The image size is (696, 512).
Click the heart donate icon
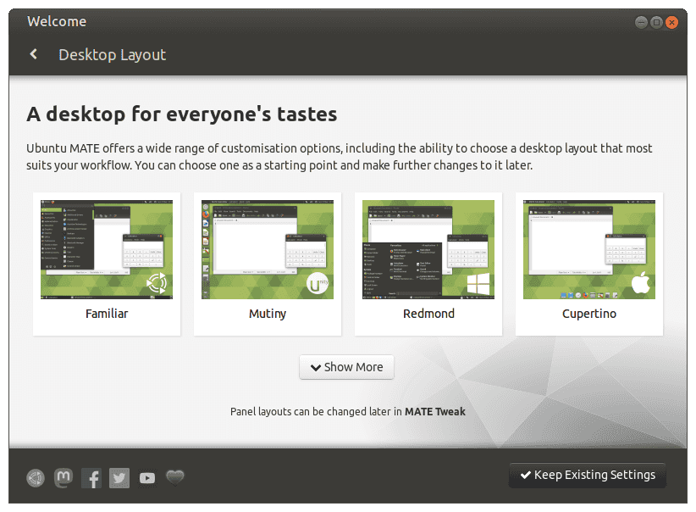[174, 477]
